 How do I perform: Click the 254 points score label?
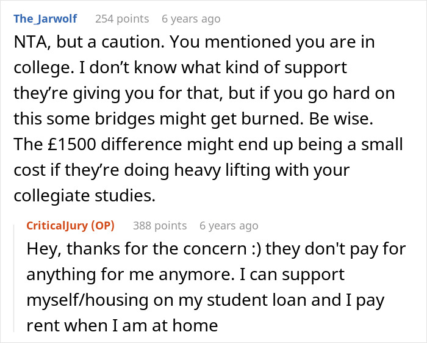click(x=122, y=18)
